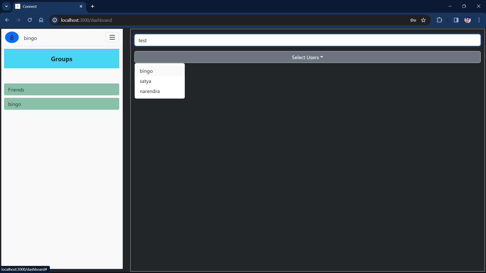Focus the group name field containing test
The width and height of the screenshot is (486, 273).
pyautogui.click(x=307, y=40)
